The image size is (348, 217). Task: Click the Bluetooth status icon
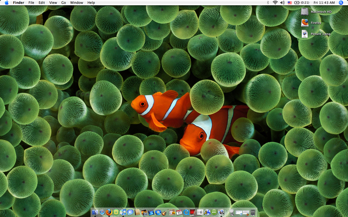(268, 3)
